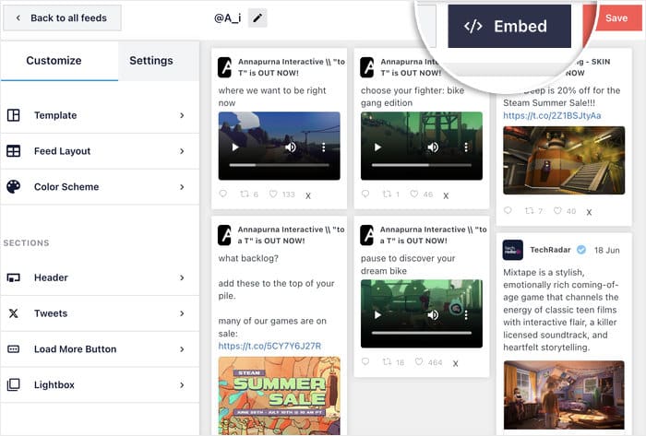Expand the Template option chevron
This screenshot has height=436, width=646.
[182, 115]
